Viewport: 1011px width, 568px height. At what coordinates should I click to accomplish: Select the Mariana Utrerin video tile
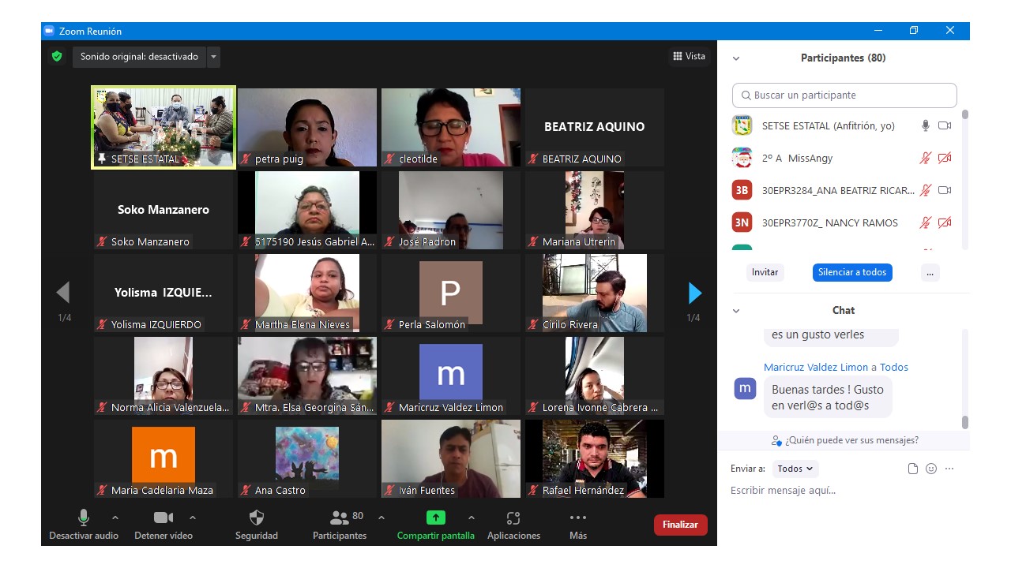[x=595, y=210]
